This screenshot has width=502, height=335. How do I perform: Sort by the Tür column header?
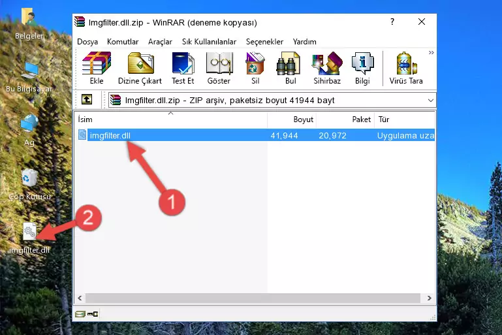click(x=405, y=120)
